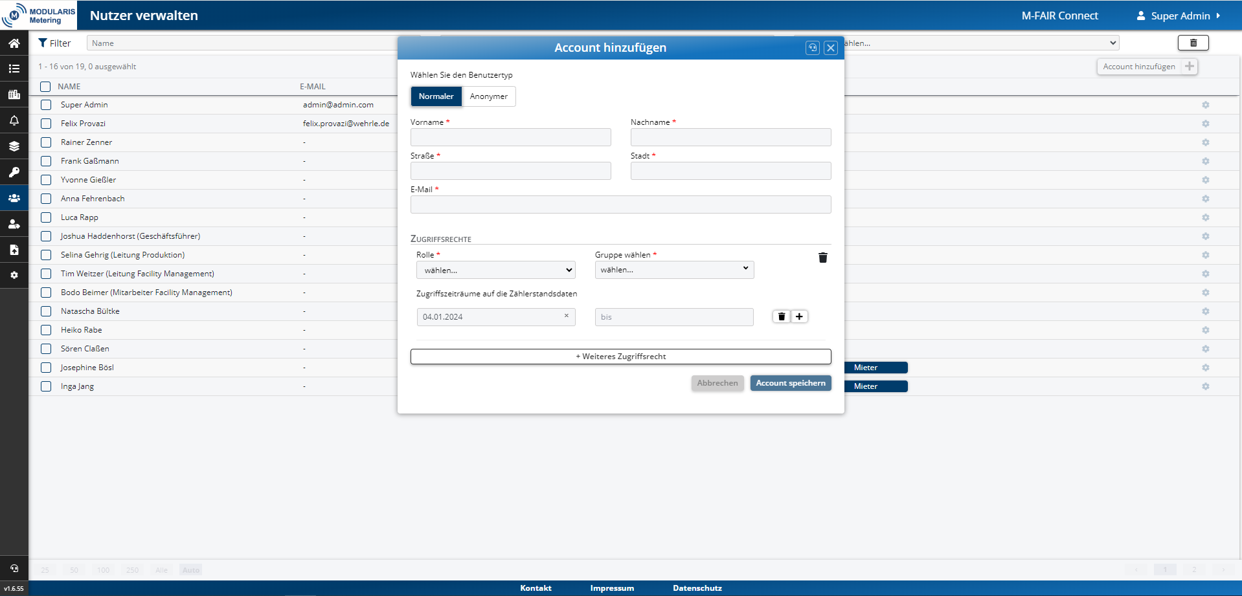Open the home icon in the sidebar

14,43
